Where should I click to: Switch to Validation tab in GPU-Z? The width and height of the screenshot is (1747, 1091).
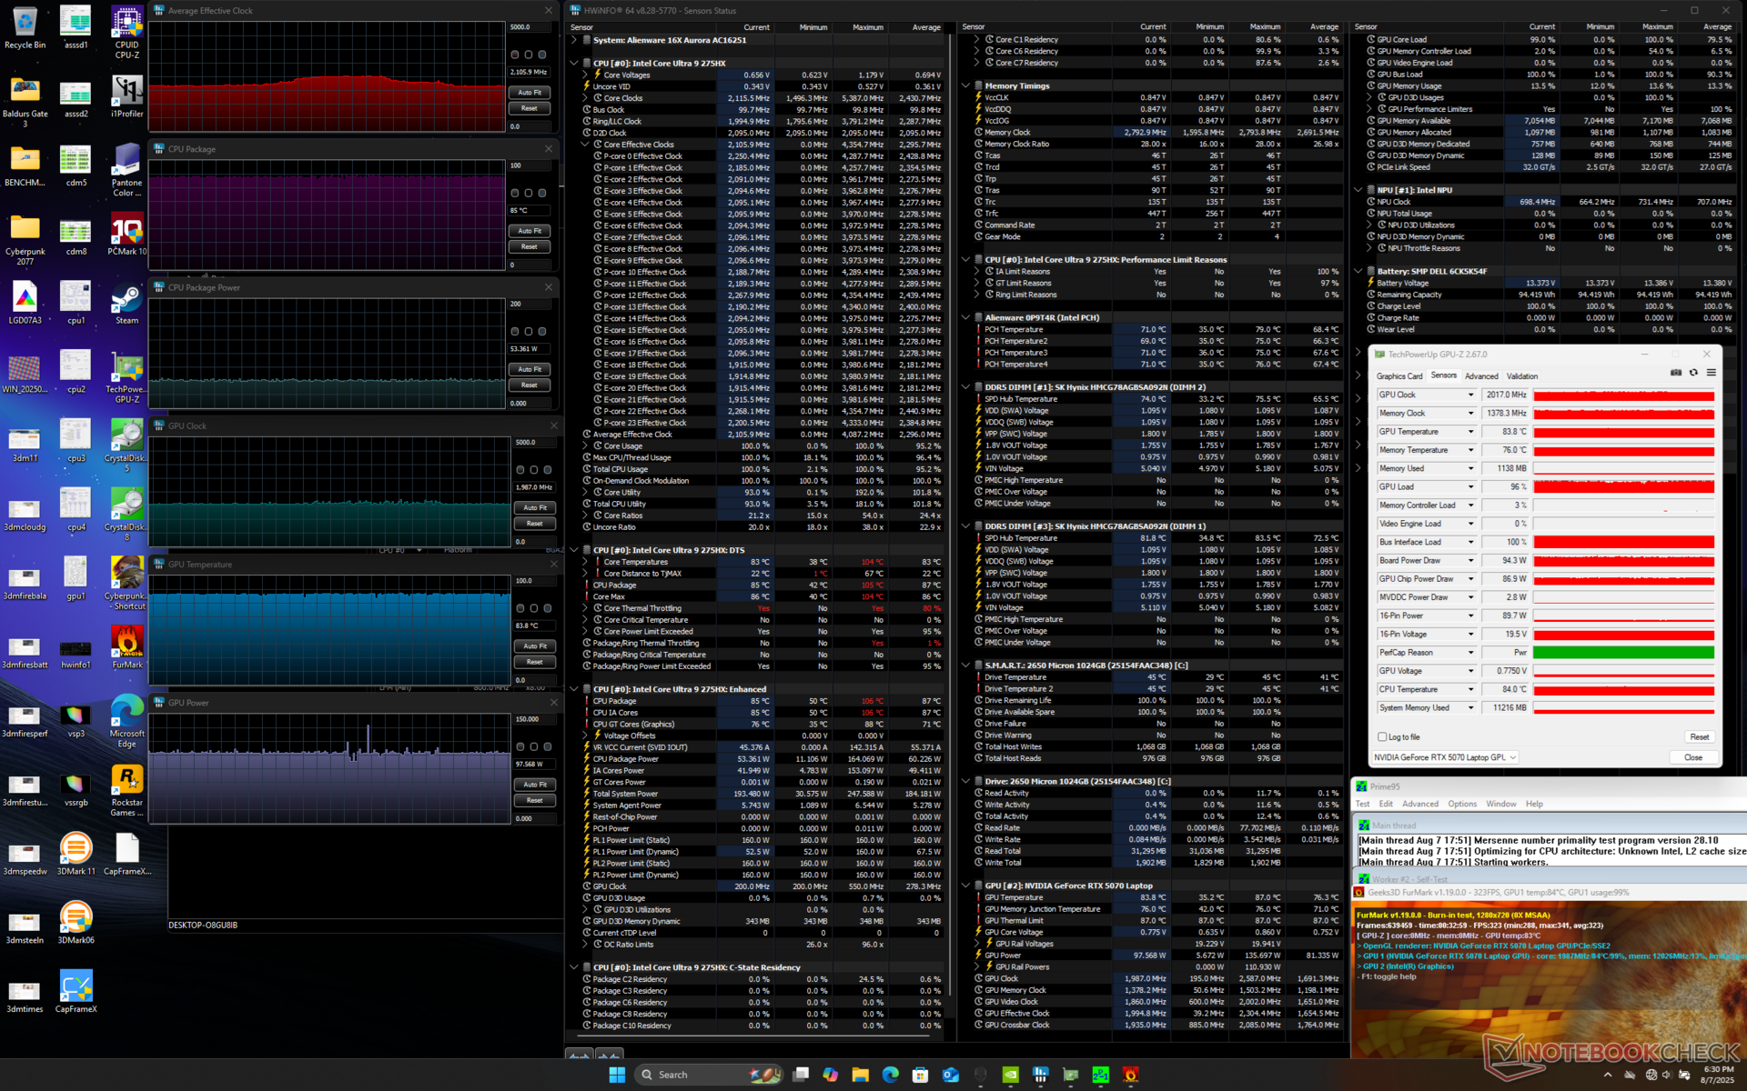click(x=1522, y=376)
